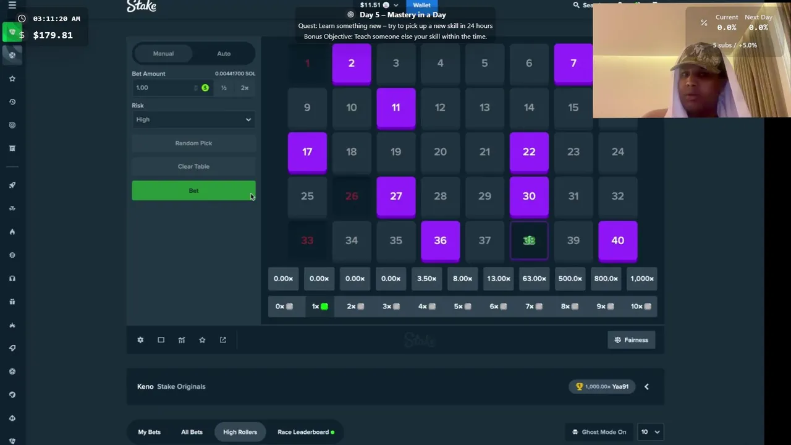Screen dimensions: 791x445
Task: Open game settings gear icon
Action: tap(140, 340)
